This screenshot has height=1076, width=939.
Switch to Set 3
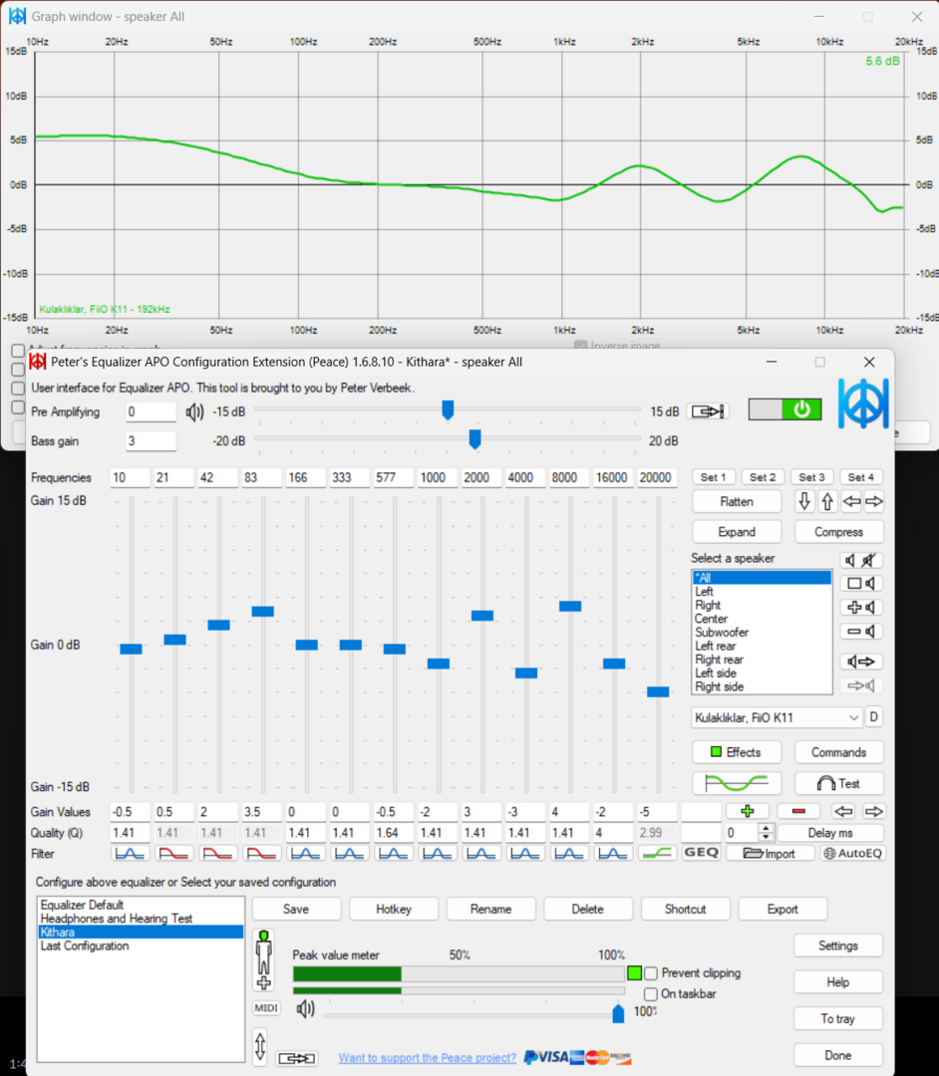click(811, 477)
